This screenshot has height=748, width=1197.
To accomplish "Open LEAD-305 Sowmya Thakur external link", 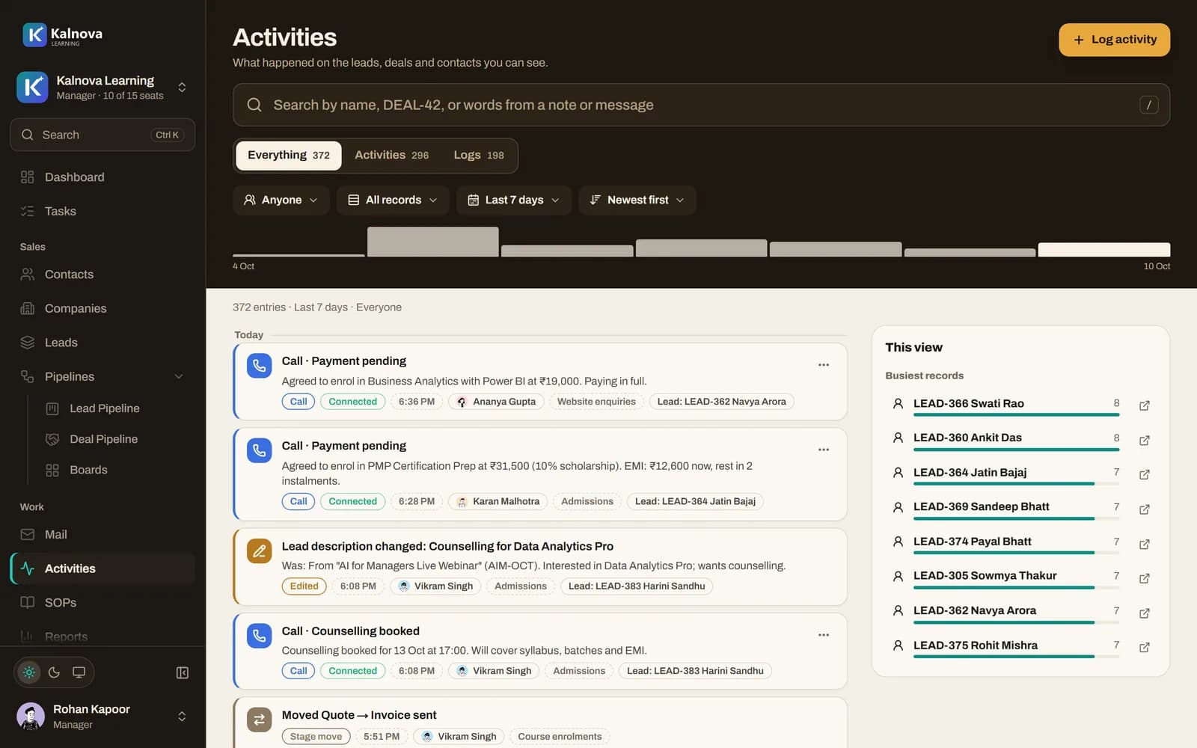I will (x=1145, y=579).
